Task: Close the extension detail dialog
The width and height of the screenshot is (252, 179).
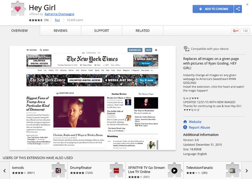Action: [x=247, y=4]
